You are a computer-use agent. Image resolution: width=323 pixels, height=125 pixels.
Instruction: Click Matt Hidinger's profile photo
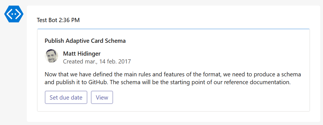51,56
